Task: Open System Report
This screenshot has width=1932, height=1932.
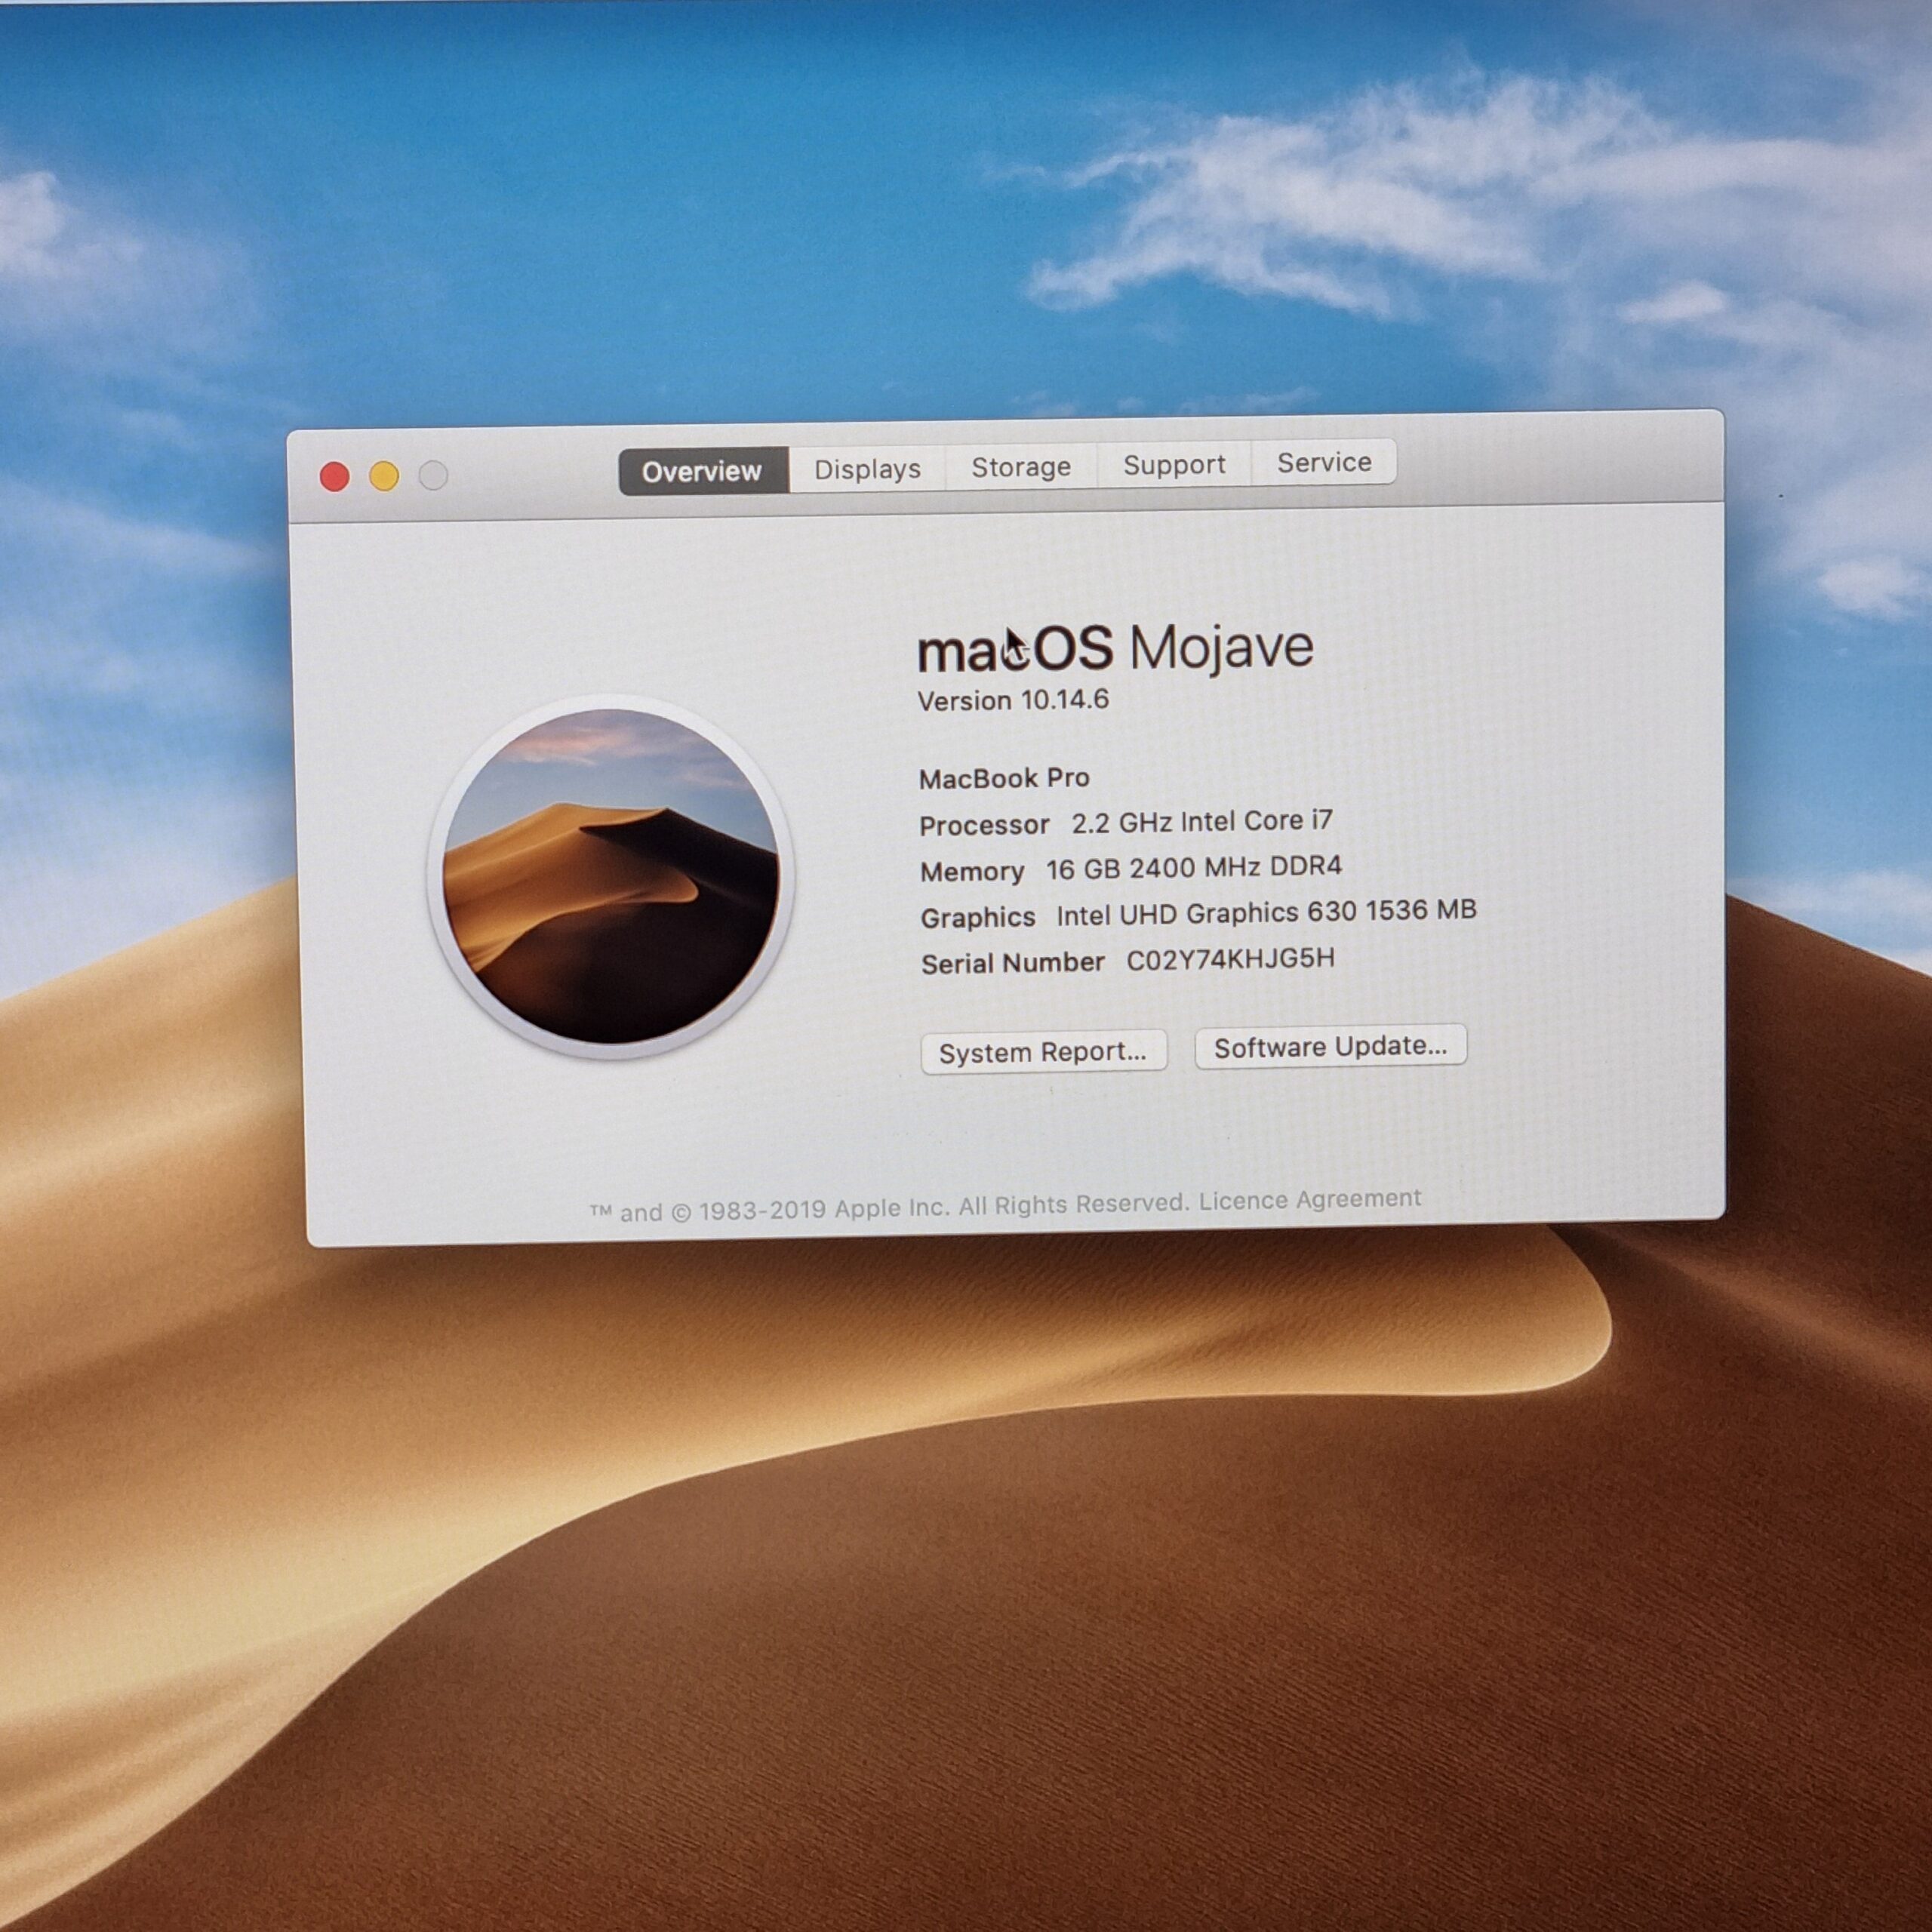Action: [x=1043, y=1052]
